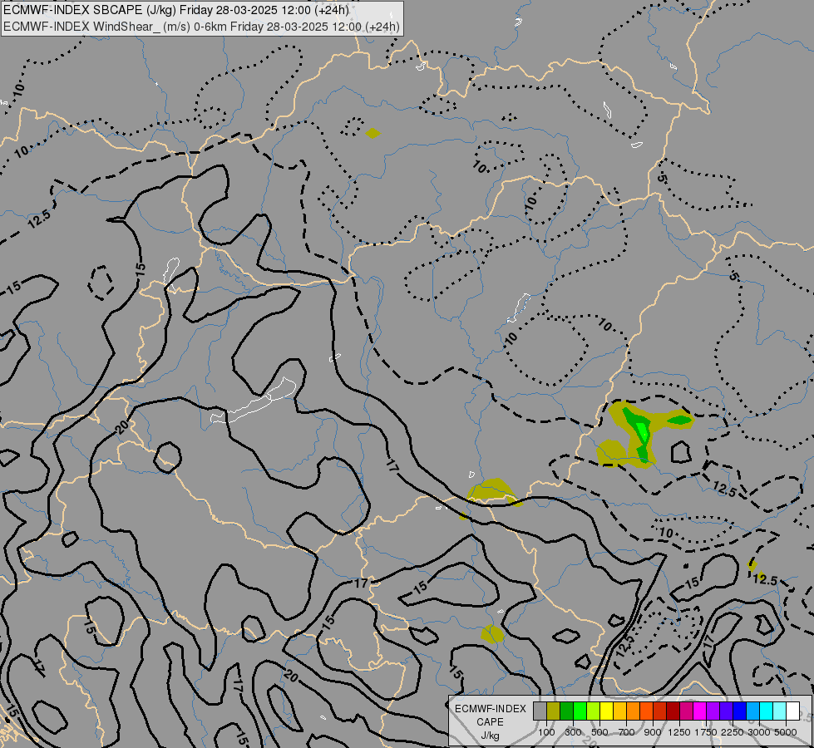This screenshot has height=748, width=814.
Task: Click the 300 label on CAPE legend
Action: pos(573,732)
